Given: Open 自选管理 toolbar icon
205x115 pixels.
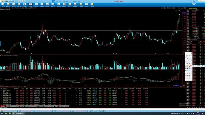Looking at the screenshot, I should point(75,5).
